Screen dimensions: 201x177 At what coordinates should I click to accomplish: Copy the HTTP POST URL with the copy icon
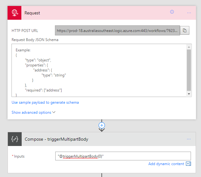[x=185, y=30]
